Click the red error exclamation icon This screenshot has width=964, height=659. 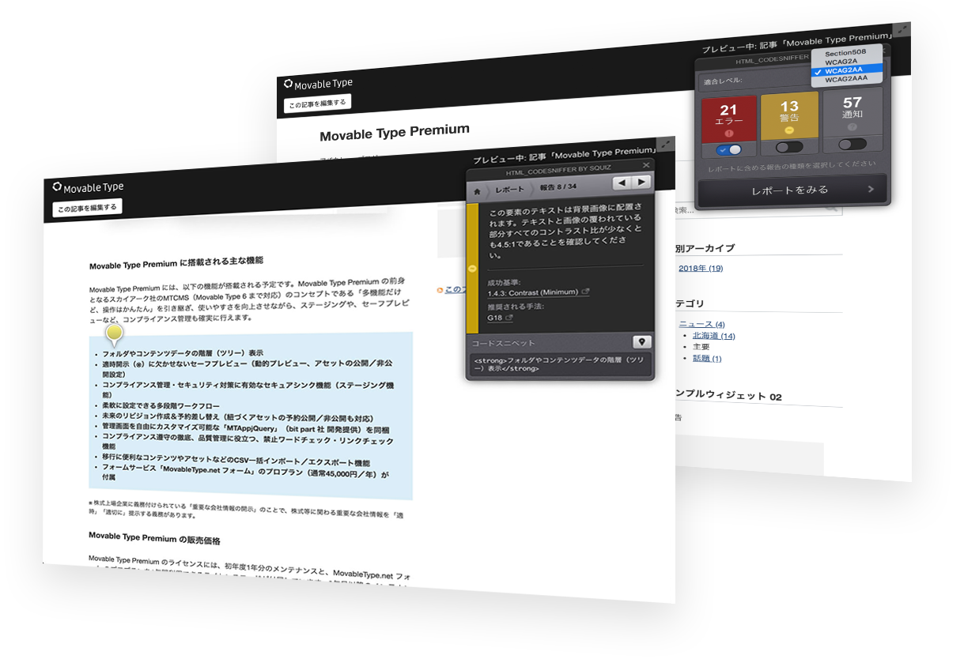[x=729, y=134]
